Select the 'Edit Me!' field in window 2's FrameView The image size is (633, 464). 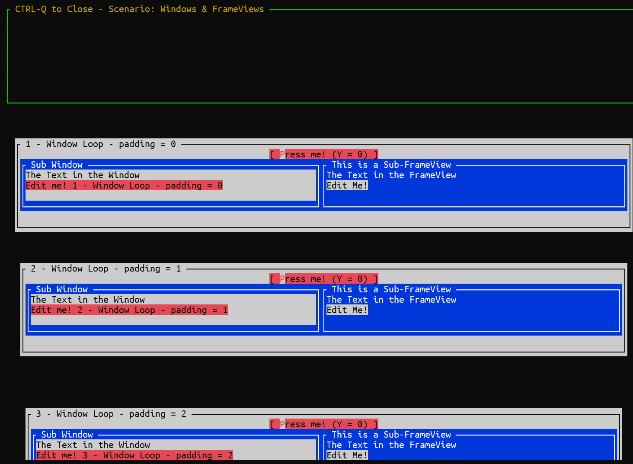click(346, 310)
